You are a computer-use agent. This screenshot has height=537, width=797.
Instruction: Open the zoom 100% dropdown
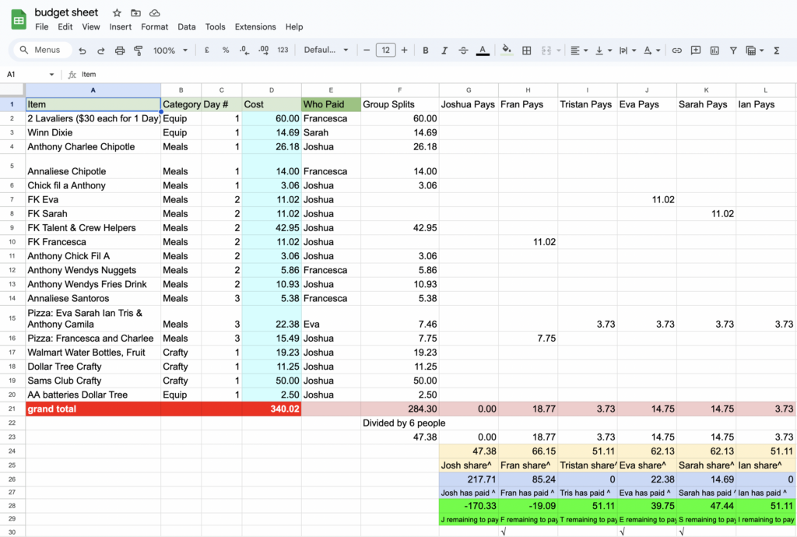tap(170, 51)
